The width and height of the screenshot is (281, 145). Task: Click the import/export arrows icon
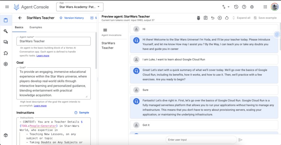(x=224, y=7)
